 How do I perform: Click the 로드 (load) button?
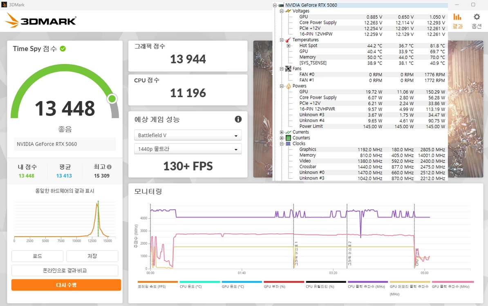click(x=37, y=256)
